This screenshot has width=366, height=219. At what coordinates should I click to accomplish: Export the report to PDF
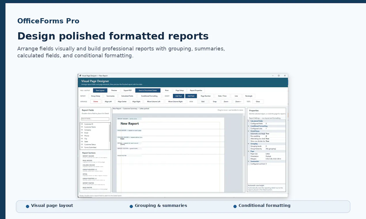click(128, 90)
